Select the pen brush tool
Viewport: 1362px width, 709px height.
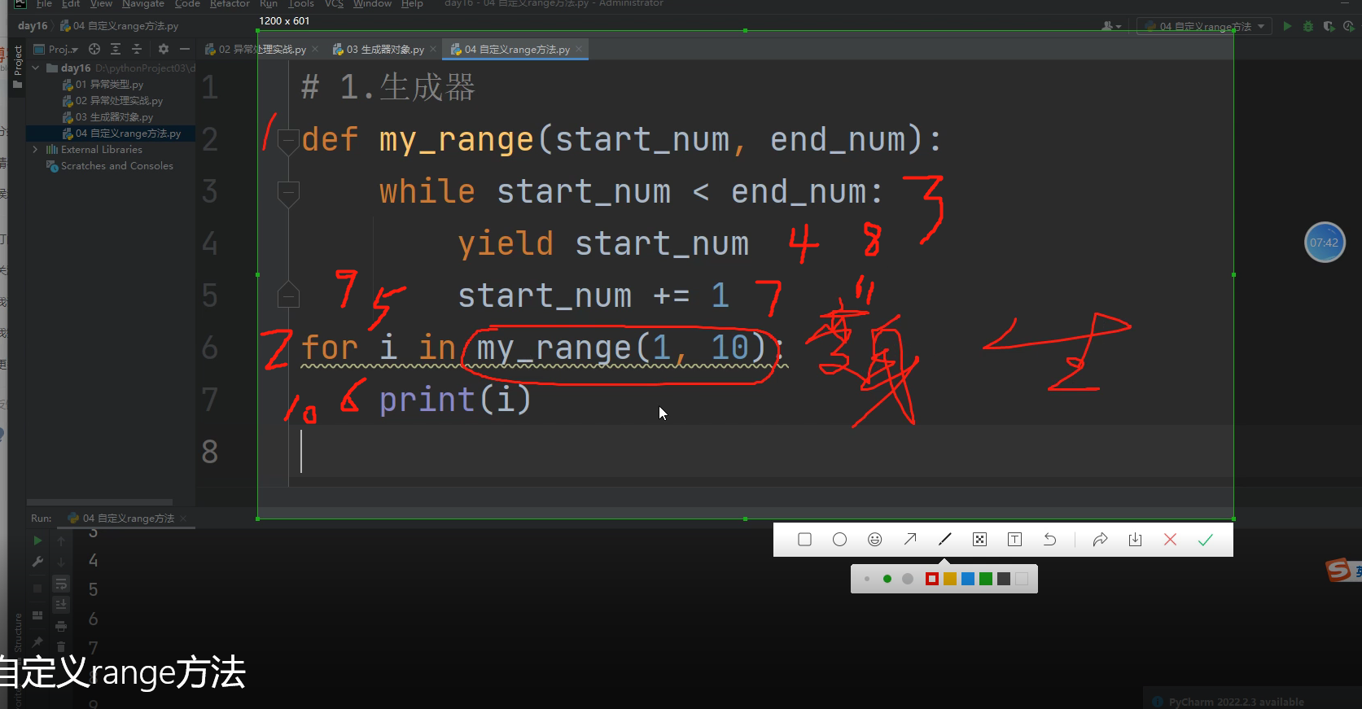pyautogui.click(x=944, y=540)
